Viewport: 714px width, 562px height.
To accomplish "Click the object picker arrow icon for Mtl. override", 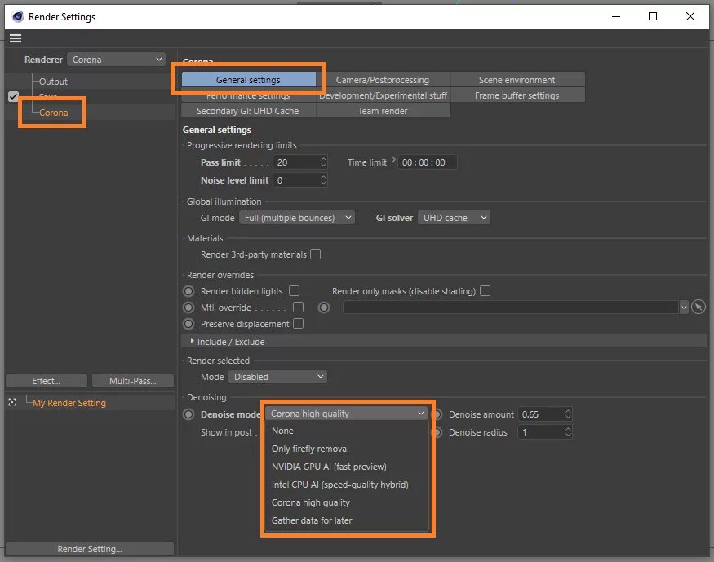I will point(698,308).
